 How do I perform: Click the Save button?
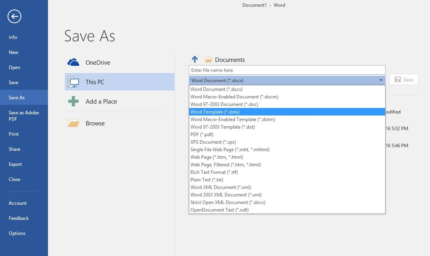point(404,80)
